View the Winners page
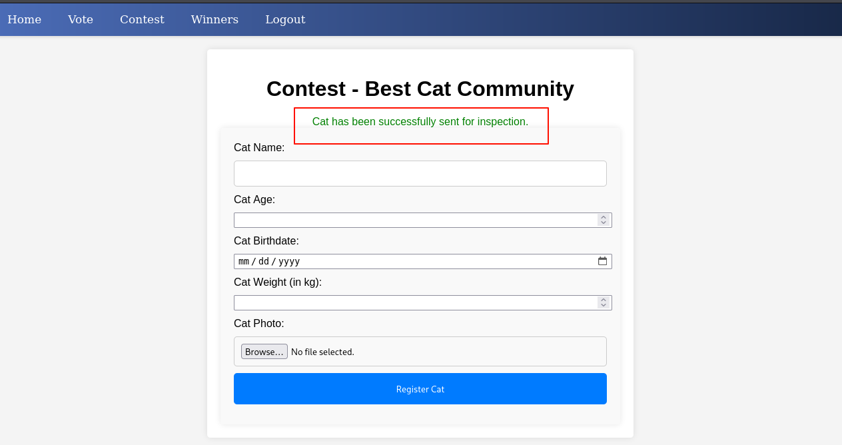 (214, 19)
